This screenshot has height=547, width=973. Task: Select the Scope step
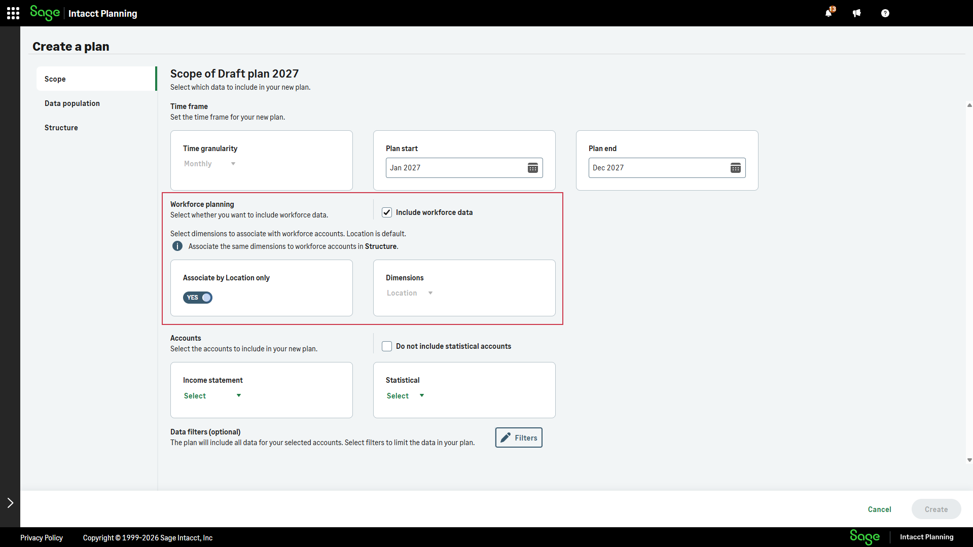point(96,79)
